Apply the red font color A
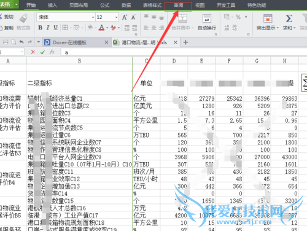Image resolution: width=307 pixels, height=231 pixels. point(101,28)
